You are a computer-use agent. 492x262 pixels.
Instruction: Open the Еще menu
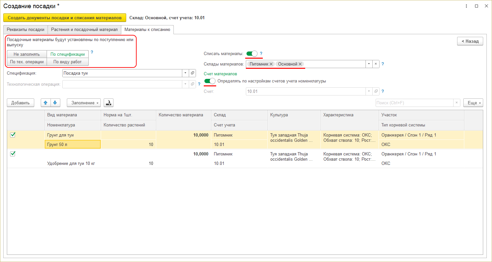[x=473, y=103]
